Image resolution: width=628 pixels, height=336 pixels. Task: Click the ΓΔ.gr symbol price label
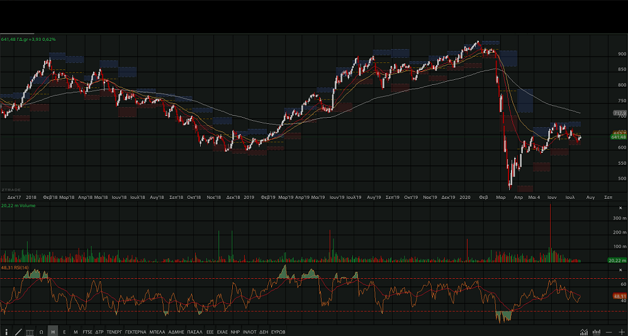28,40
